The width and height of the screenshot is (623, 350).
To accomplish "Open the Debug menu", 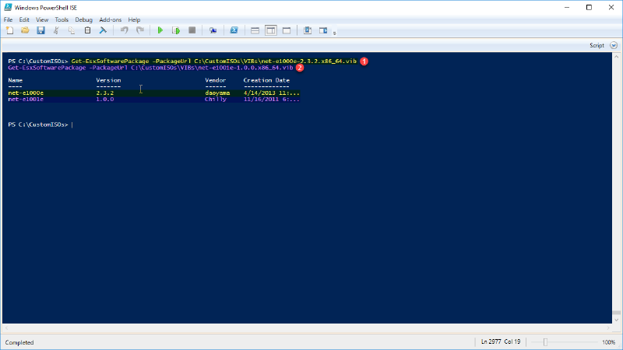I will click(84, 20).
